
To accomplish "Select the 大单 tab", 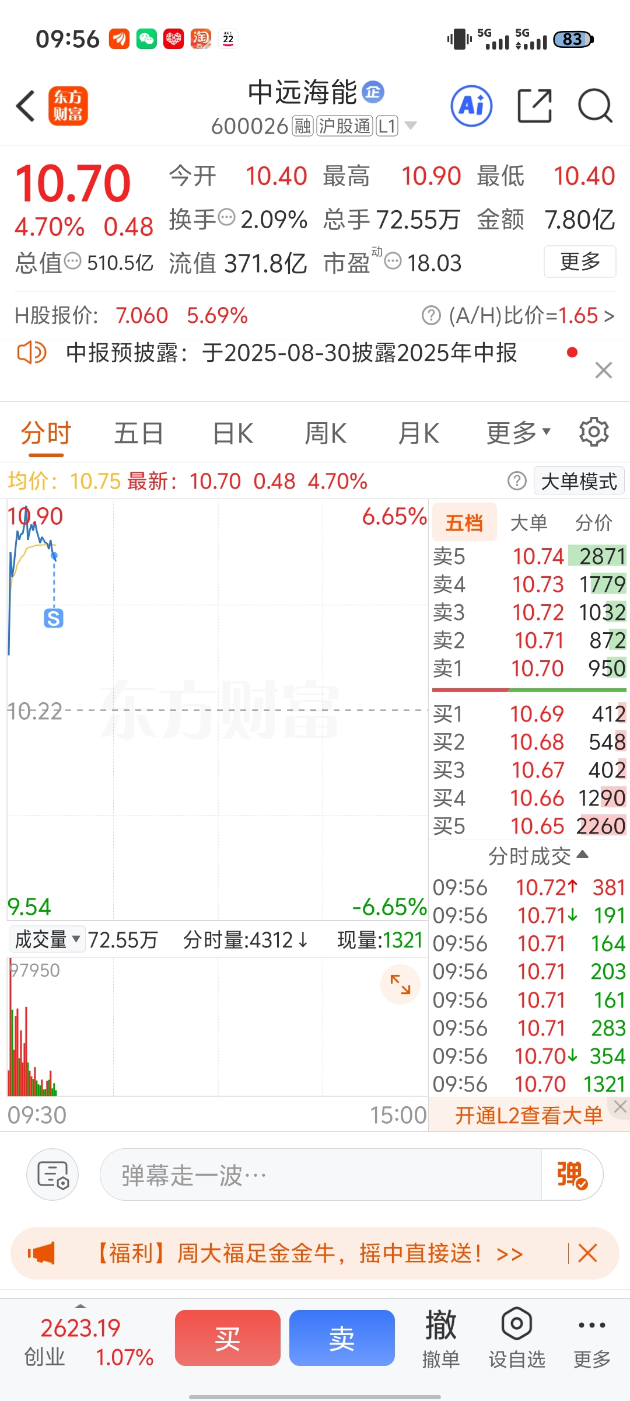I will tap(528, 522).
